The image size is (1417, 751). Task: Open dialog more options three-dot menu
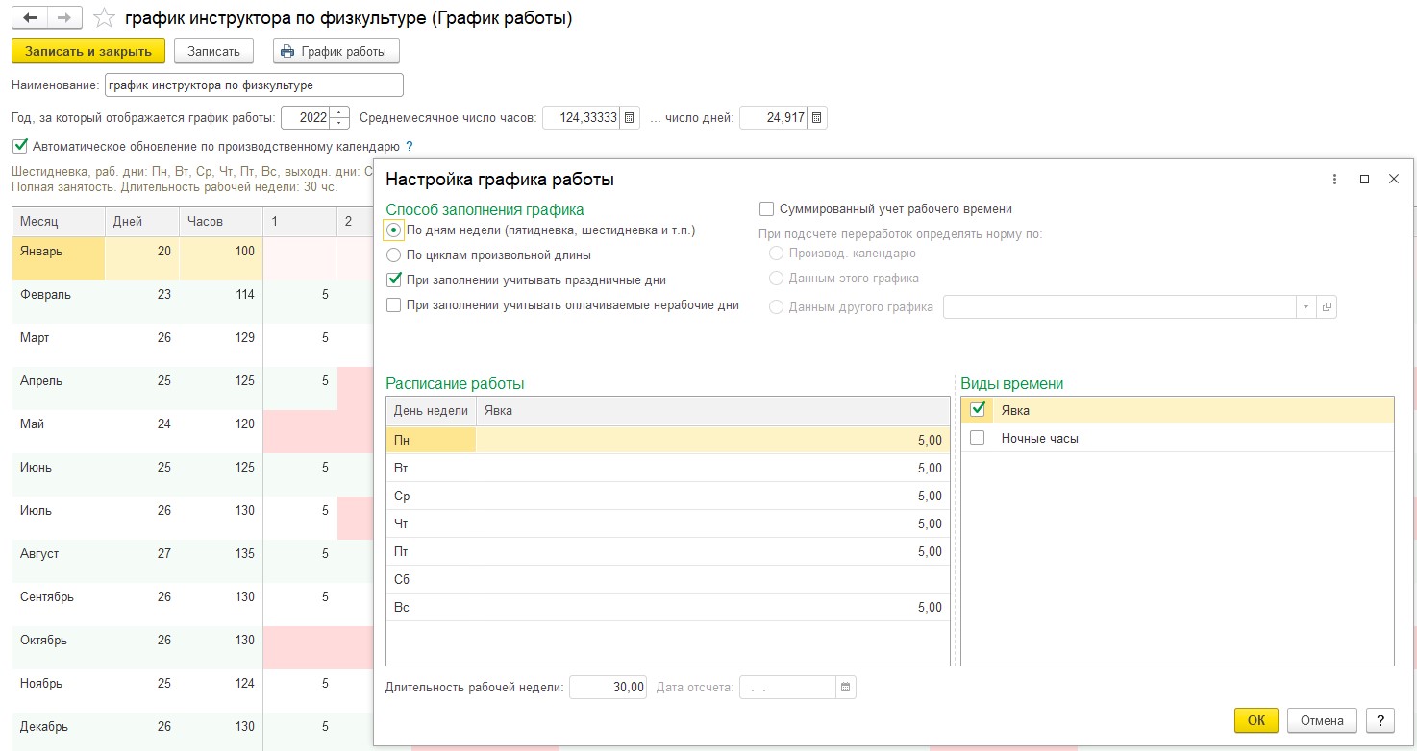click(x=1334, y=180)
